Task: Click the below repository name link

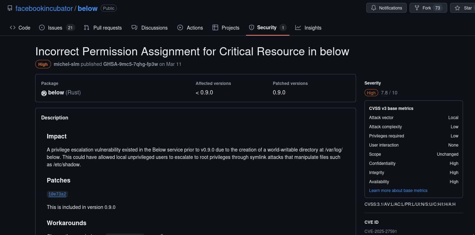Action: (88, 8)
